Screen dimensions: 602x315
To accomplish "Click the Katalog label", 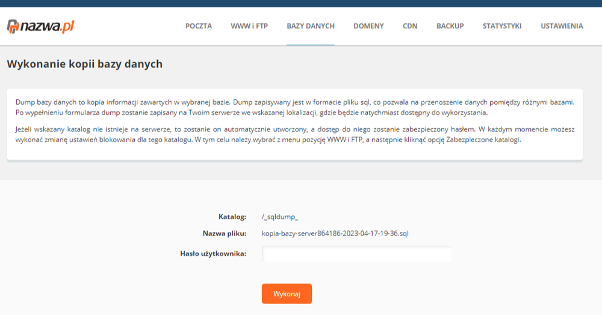I will click(232, 216).
